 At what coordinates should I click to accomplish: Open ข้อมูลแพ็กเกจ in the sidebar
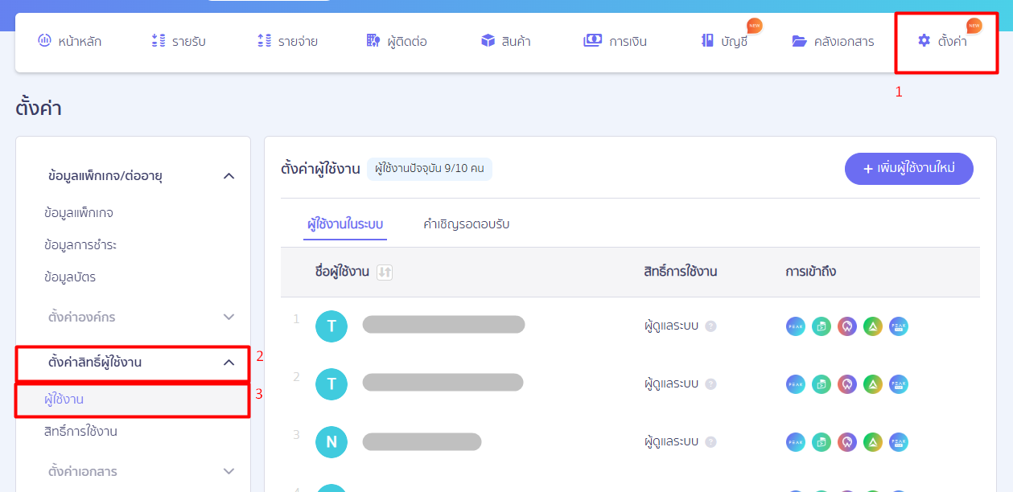[79, 213]
